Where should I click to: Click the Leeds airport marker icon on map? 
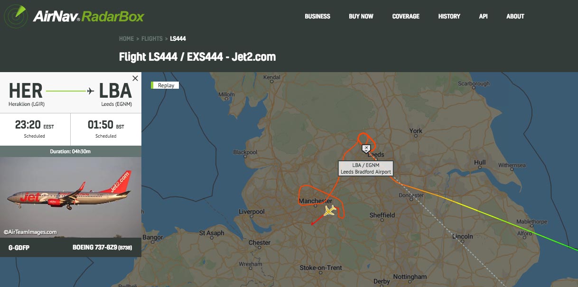(366, 148)
